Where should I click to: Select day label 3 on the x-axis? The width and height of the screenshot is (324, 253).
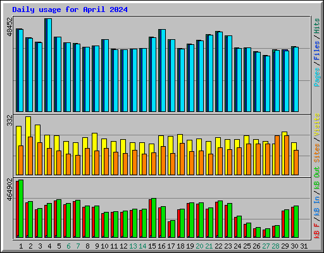40,246
